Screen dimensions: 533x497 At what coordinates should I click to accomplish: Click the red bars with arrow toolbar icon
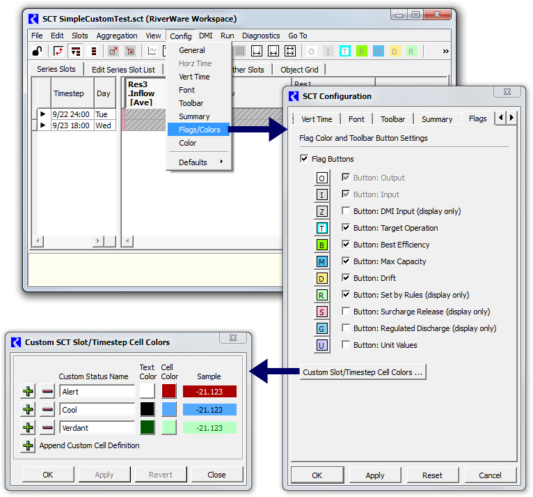[x=75, y=51]
